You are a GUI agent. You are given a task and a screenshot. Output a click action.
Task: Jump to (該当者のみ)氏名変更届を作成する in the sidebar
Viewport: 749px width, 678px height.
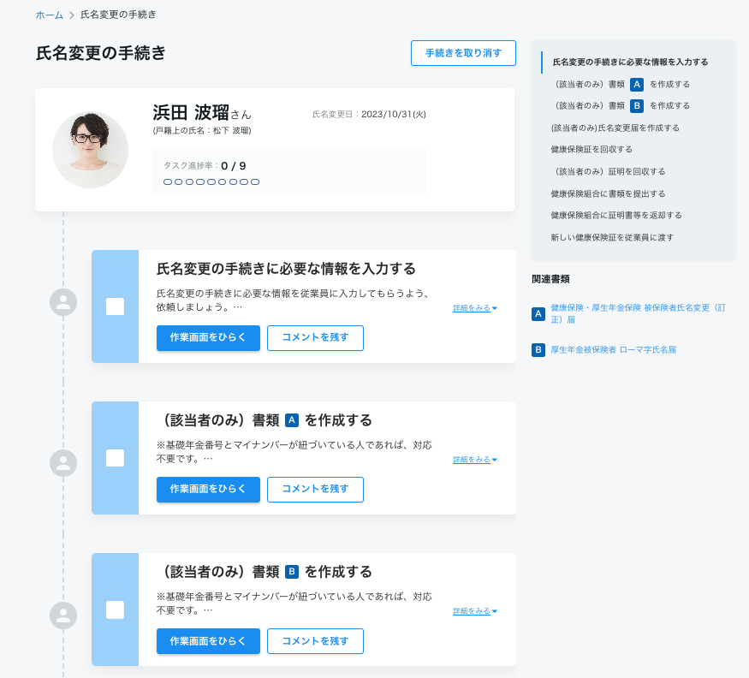tap(615, 128)
